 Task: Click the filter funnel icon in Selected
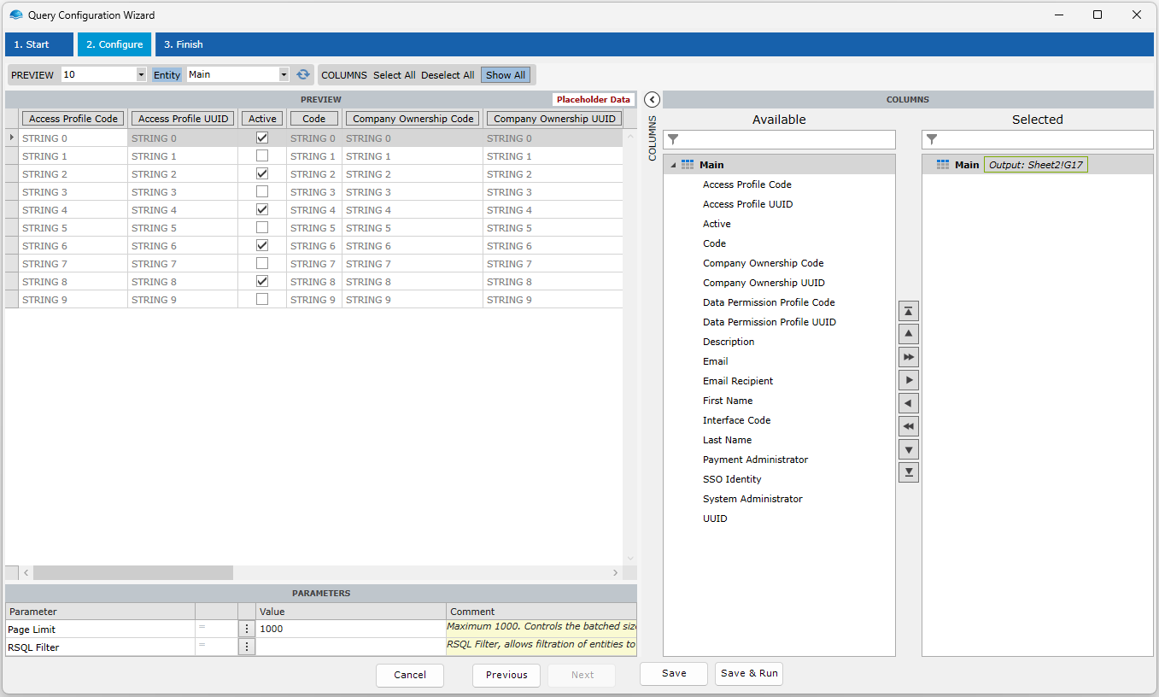tap(932, 139)
